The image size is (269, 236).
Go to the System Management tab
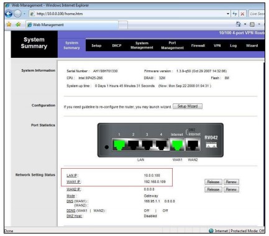(142, 45)
